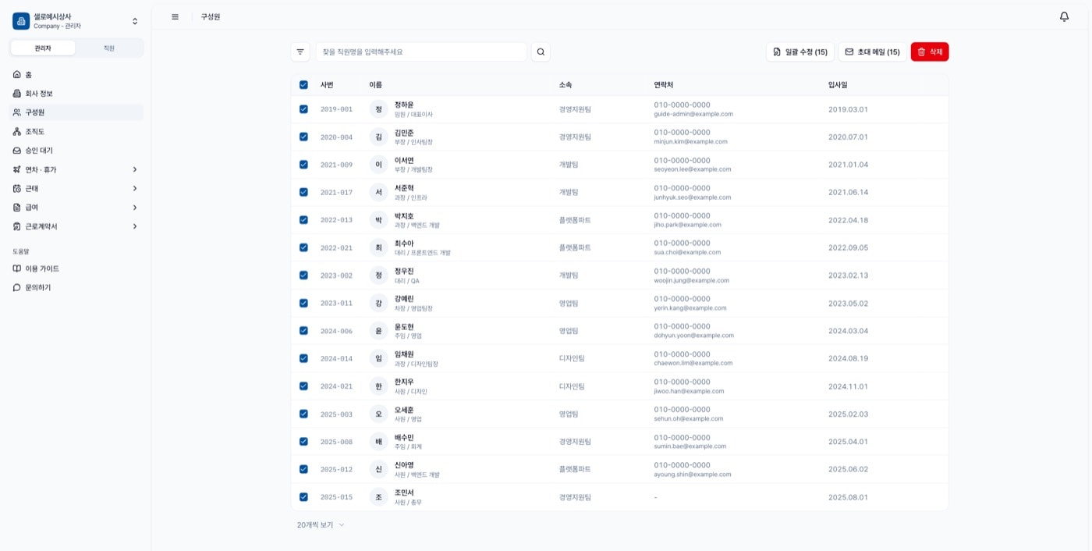Click 박지호's avatar circle
Screen dimensions: 1092x551
click(378, 220)
